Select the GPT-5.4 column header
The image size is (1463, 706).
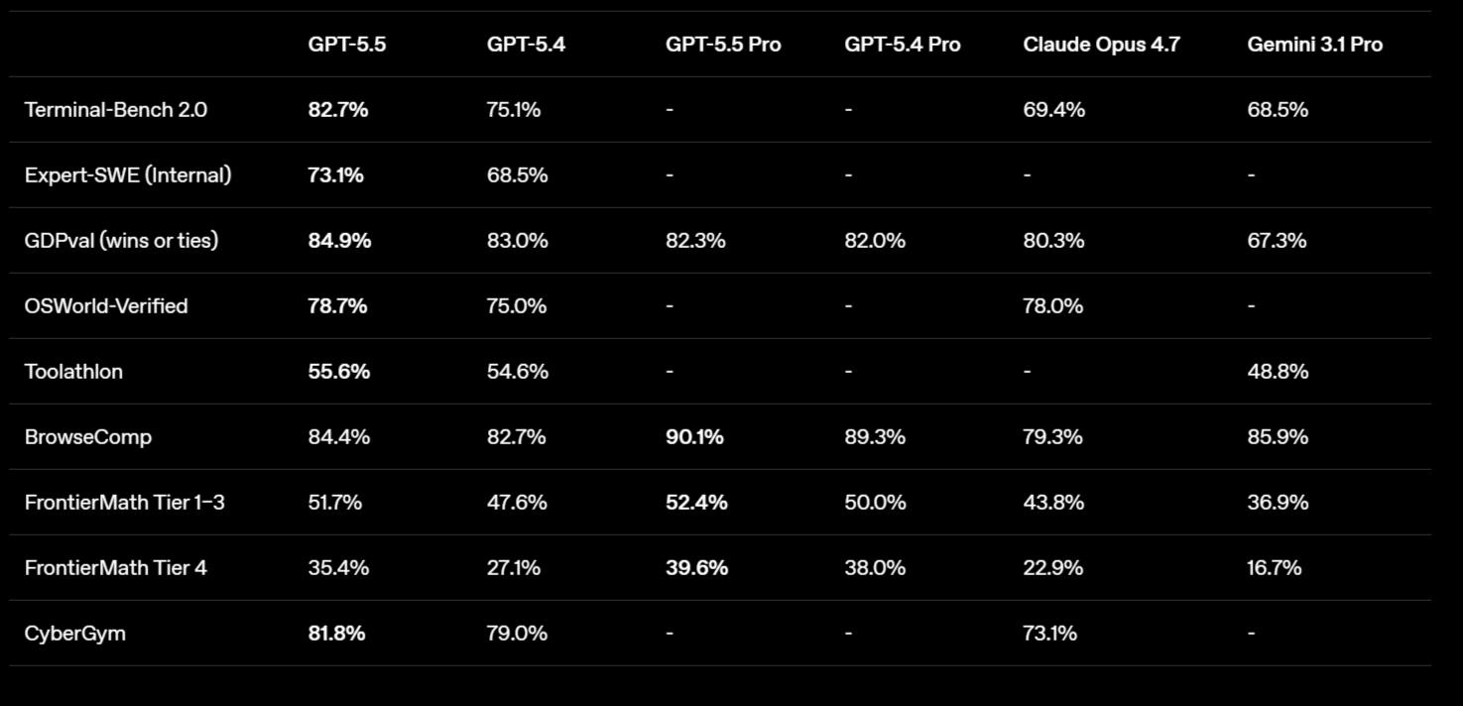coord(526,45)
